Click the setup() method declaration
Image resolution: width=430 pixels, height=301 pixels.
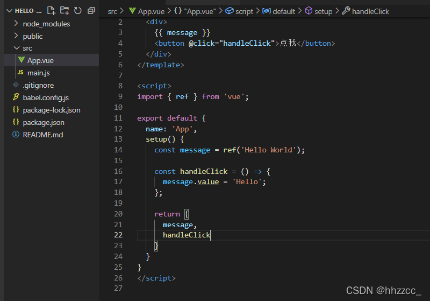160,139
